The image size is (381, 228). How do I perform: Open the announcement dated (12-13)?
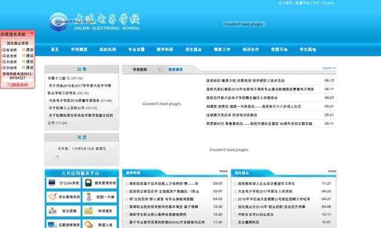(73, 108)
